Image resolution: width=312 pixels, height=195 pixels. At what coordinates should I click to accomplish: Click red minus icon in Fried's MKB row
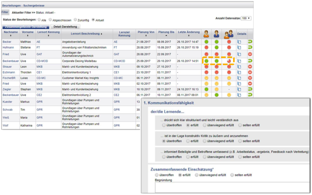(250, 83)
